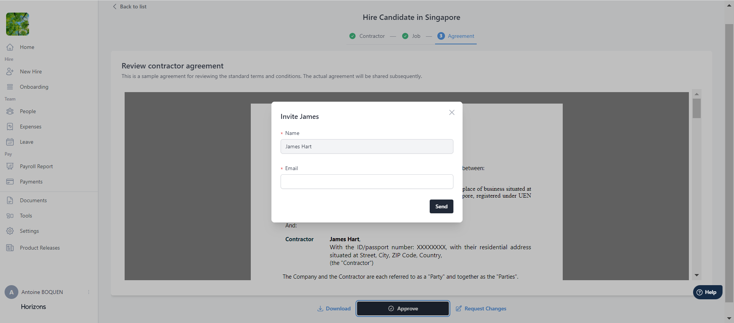This screenshot has width=734, height=323.
Task: Click the Settings gear icon
Action: tap(10, 231)
